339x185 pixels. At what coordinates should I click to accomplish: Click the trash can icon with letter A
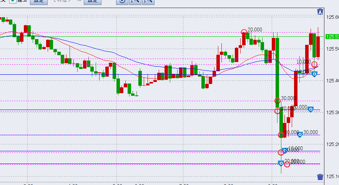[320, 12]
